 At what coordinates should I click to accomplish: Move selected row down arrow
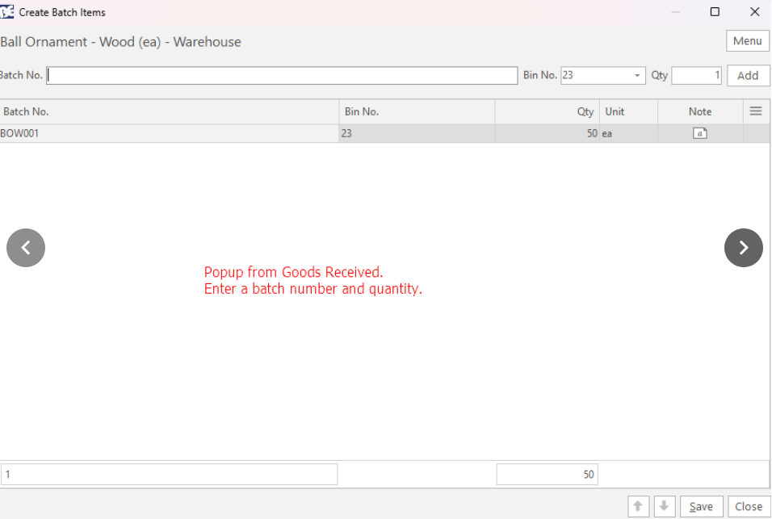(x=664, y=506)
